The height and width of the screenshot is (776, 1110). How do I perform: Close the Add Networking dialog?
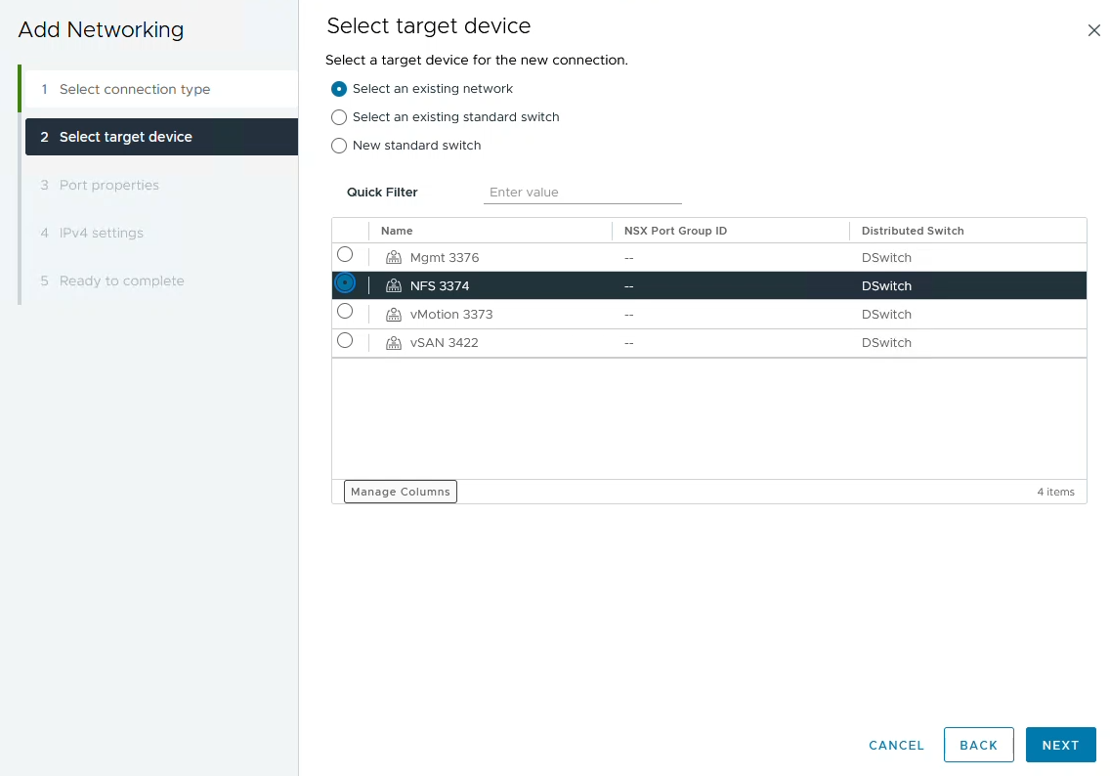click(x=1093, y=30)
